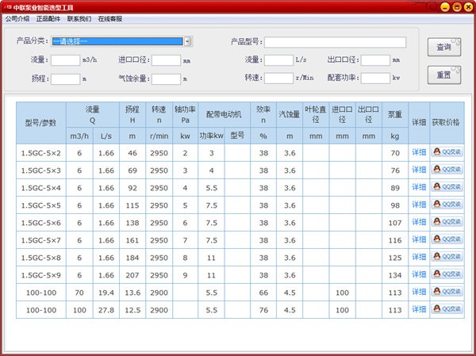476x356 pixels.
Task: Open the 正品配件 menu
Action: (48, 18)
